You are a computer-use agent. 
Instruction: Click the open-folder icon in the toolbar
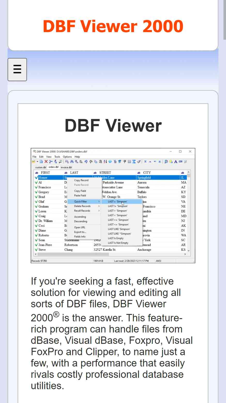click(x=34, y=161)
